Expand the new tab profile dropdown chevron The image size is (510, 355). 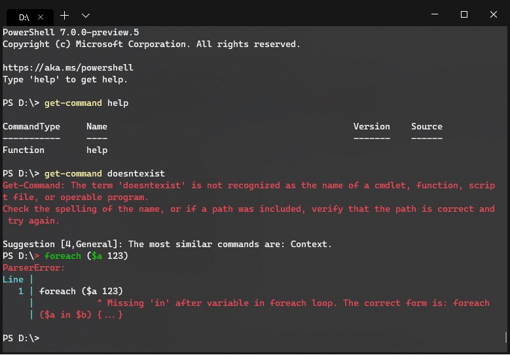pyautogui.click(x=86, y=15)
